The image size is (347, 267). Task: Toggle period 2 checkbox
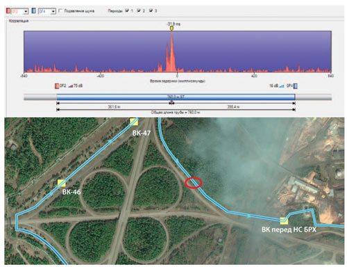pos(139,10)
